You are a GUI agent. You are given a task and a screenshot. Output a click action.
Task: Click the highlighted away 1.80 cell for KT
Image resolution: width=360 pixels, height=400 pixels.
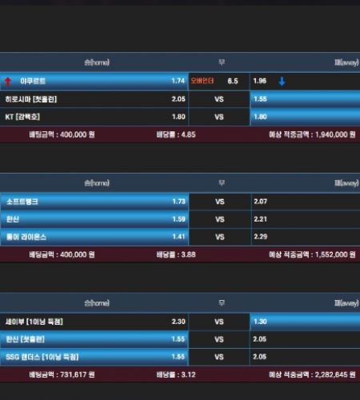click(305, 117)
